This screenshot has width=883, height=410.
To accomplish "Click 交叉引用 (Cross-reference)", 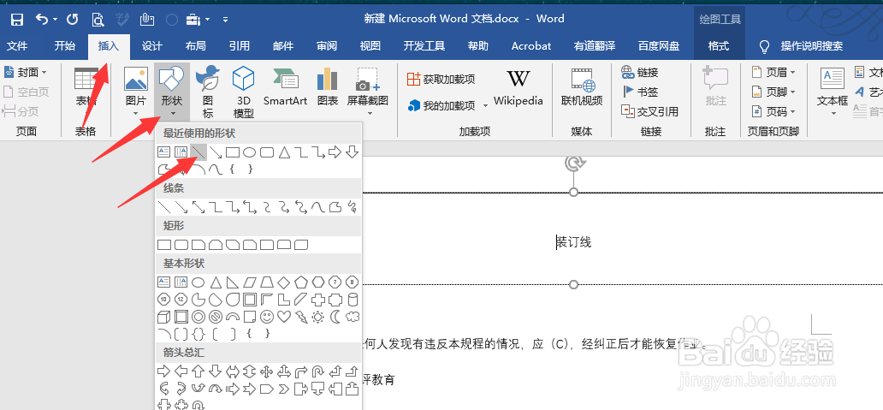I will click(x=649, y=111).
